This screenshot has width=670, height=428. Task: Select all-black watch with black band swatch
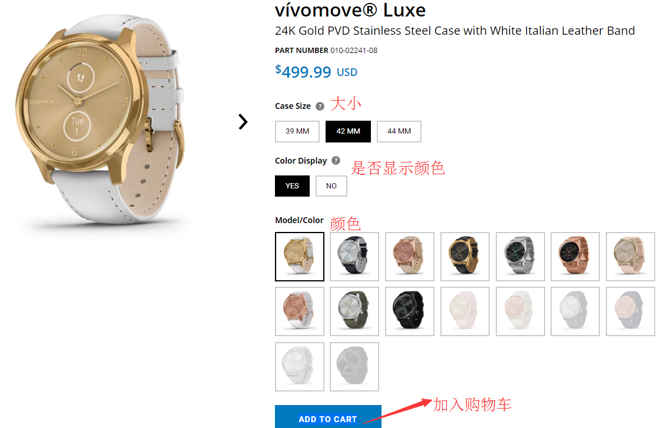(410, 311)
